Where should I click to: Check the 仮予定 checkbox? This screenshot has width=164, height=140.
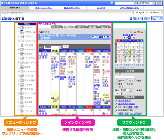click(125, 84)
